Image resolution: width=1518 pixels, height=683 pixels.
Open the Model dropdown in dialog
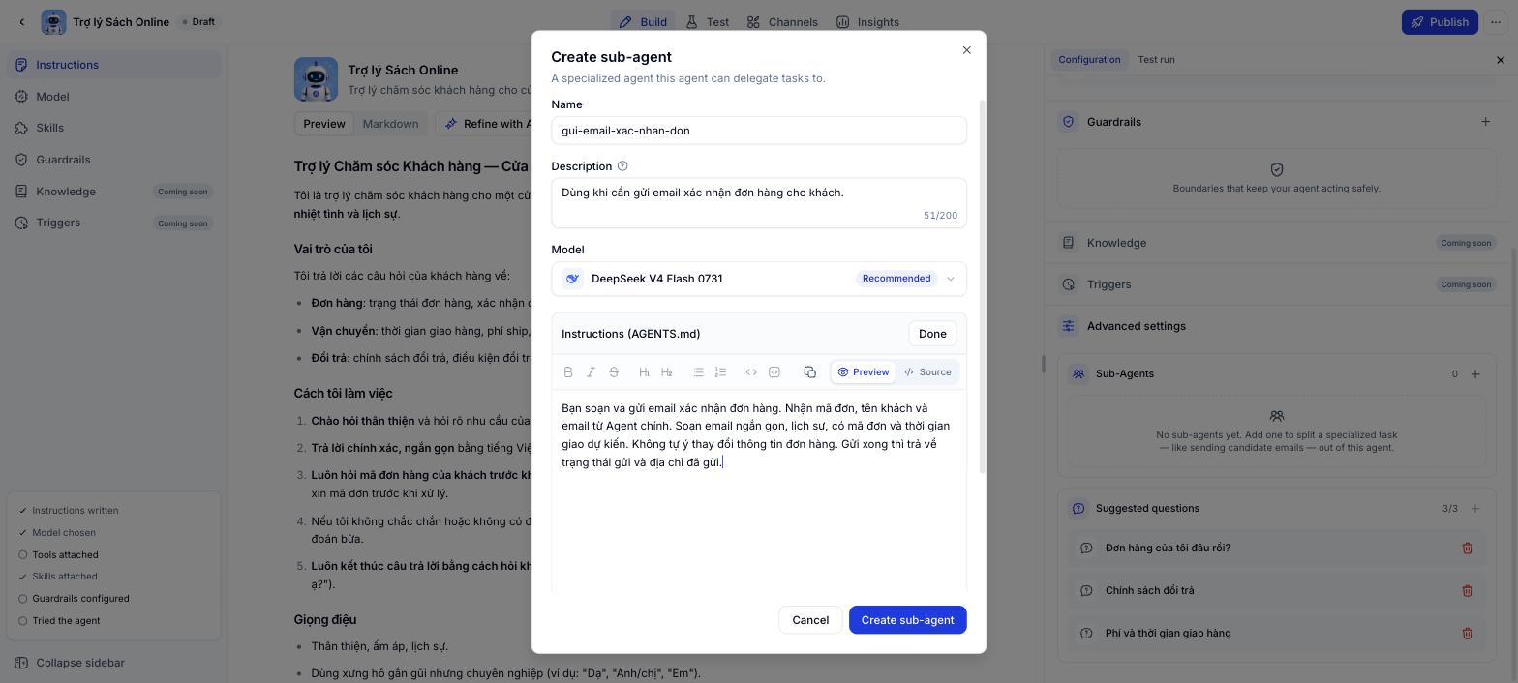tap(759, 279)
